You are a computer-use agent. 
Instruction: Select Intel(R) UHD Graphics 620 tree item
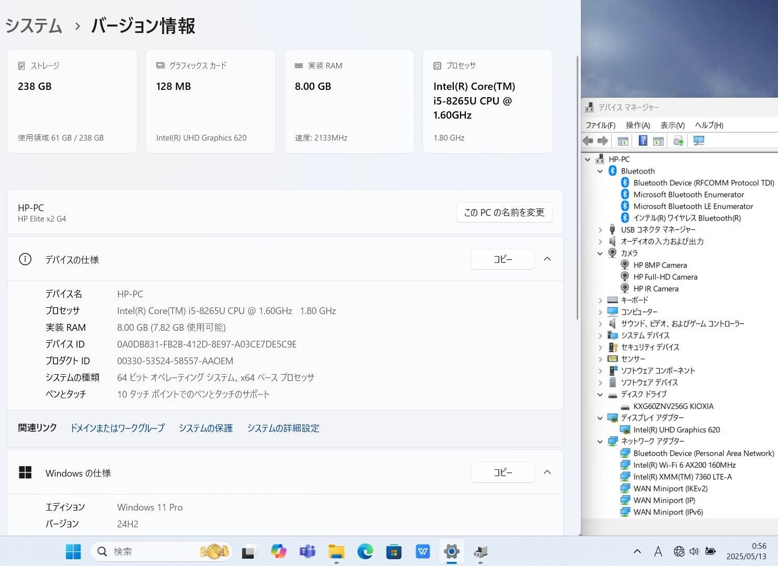[x=677, y=430]
